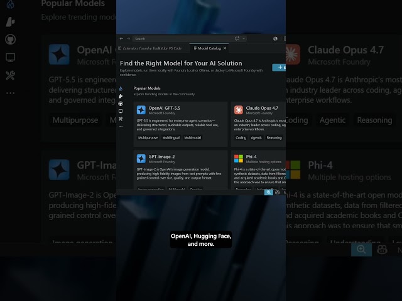Go forward with the right arrow button
402x301 pixels.
(128, 39)
